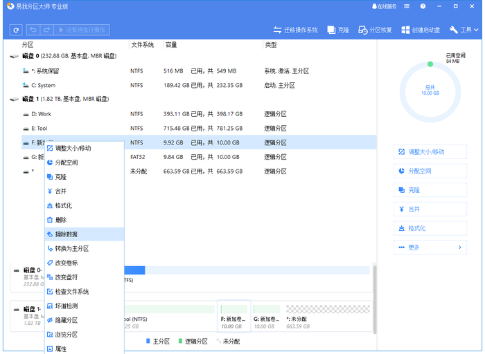The height and width of the screenshot is (354, 485).
Task: Click the redo arrow in the toolbar
Action: 46,30
